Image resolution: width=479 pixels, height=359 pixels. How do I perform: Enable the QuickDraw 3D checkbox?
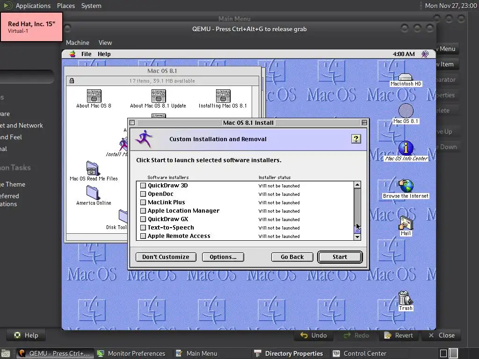click(143, 185)
